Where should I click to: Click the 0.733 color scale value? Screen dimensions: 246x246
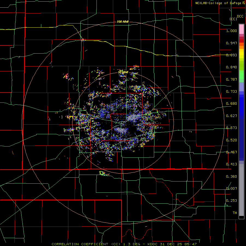pos(232,92)
